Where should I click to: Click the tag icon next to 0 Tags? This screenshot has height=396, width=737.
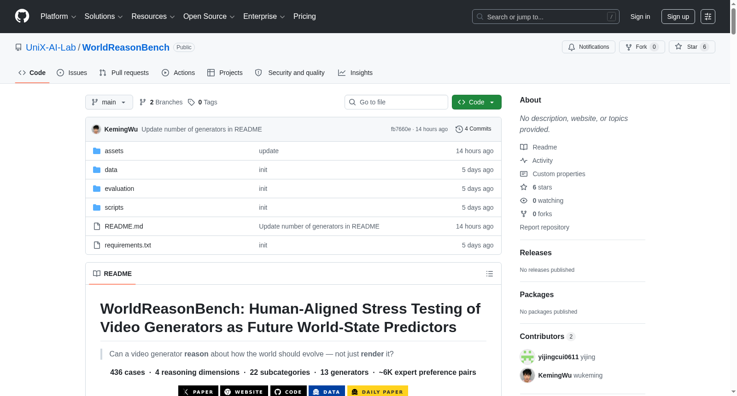click(x=192, y=102)
